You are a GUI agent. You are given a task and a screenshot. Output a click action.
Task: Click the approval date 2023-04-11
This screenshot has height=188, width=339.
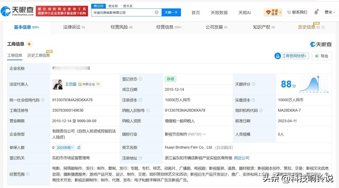pyautogui.click(x=287, y=121)
